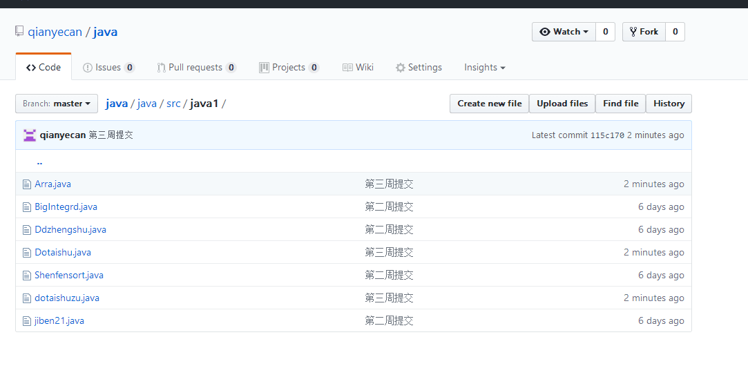Open the Wiki tab
This screenshot has width=748, height=366.
click(x=358, y=67)
